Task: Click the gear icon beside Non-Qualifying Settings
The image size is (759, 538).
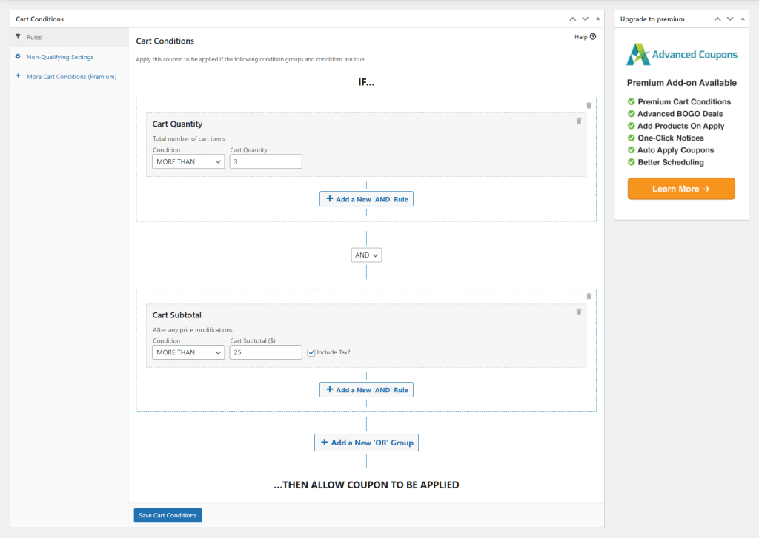Action: tap(16, 57)
